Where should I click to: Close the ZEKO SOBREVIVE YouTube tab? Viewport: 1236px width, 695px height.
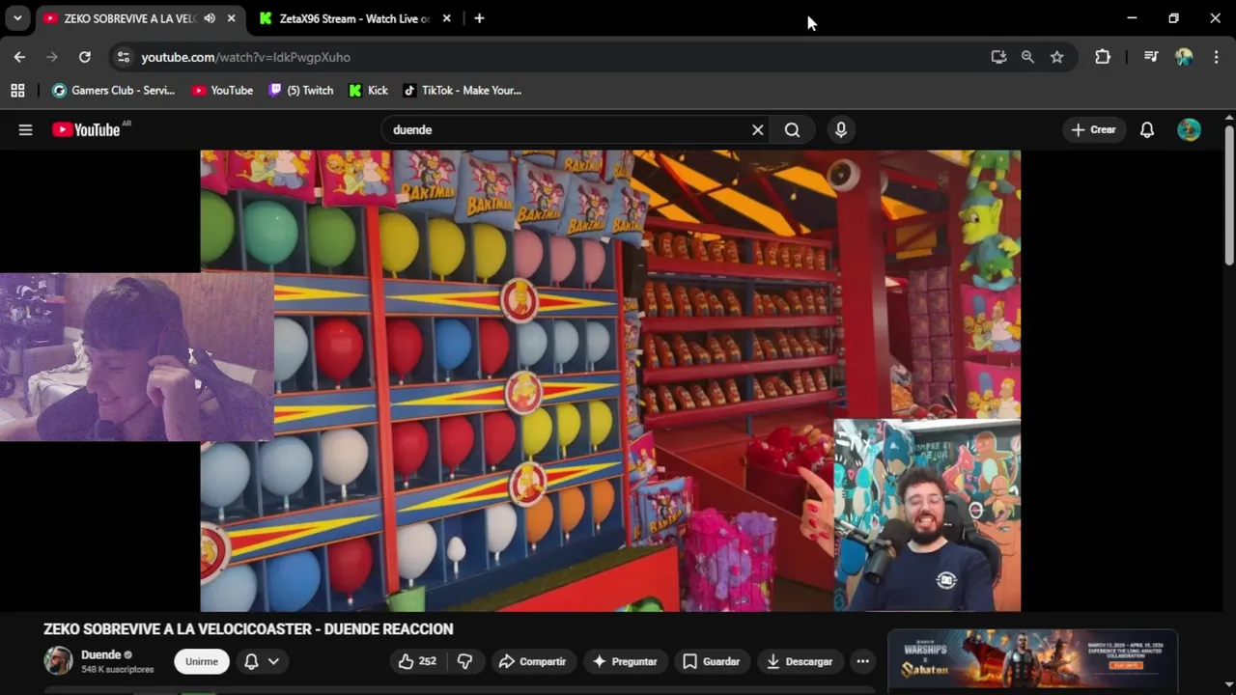click(231, 18)
